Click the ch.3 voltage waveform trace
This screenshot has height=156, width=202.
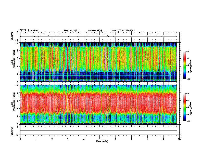[x=98, y=131]
